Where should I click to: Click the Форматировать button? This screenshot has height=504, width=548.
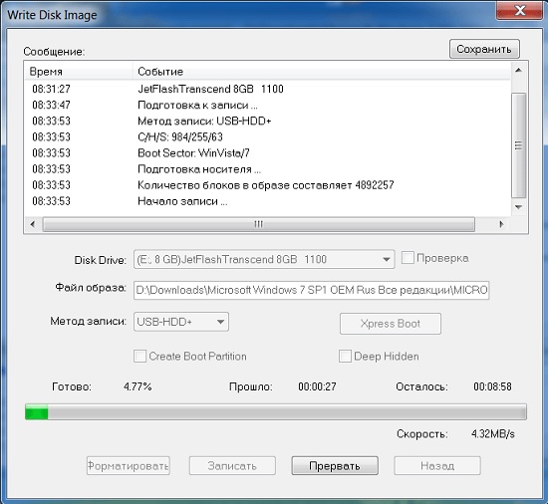click(129, 465)
